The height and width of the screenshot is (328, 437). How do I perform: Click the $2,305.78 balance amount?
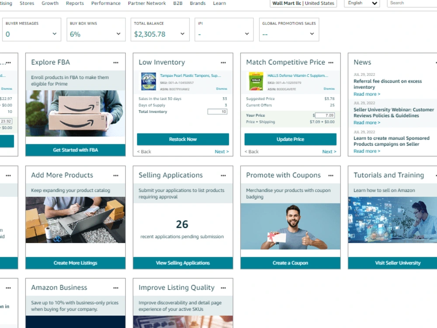[149, 34]
